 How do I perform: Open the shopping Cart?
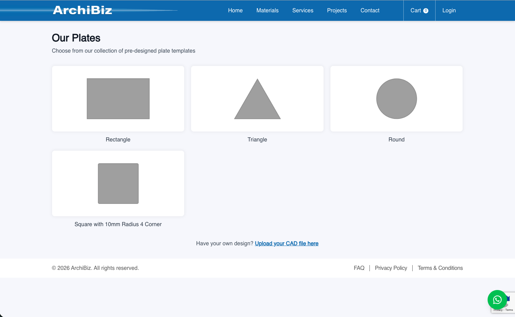pyautogui.click(x=415, y=10)
